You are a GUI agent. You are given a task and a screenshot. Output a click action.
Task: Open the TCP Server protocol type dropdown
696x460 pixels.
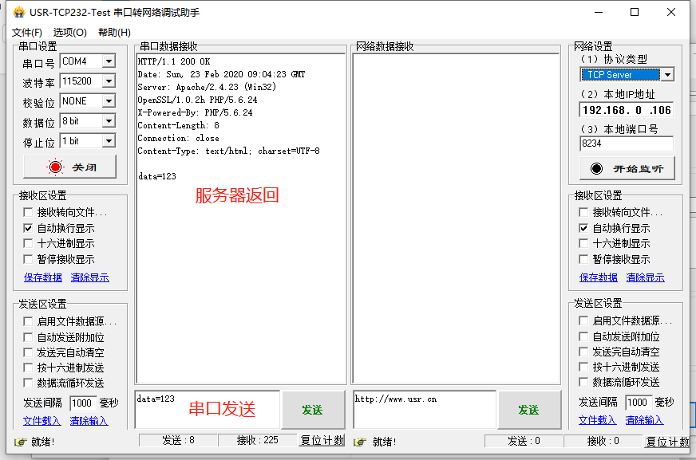tap(667, 75)
